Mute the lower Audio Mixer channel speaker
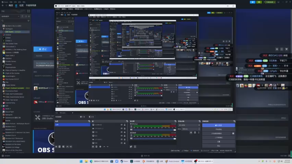292x164 pixels. point(131,138)
